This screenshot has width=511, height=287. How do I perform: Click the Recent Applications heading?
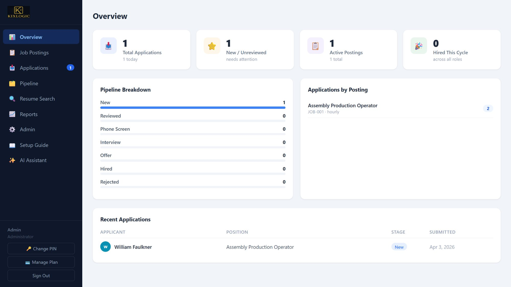(x=125, y=219)
